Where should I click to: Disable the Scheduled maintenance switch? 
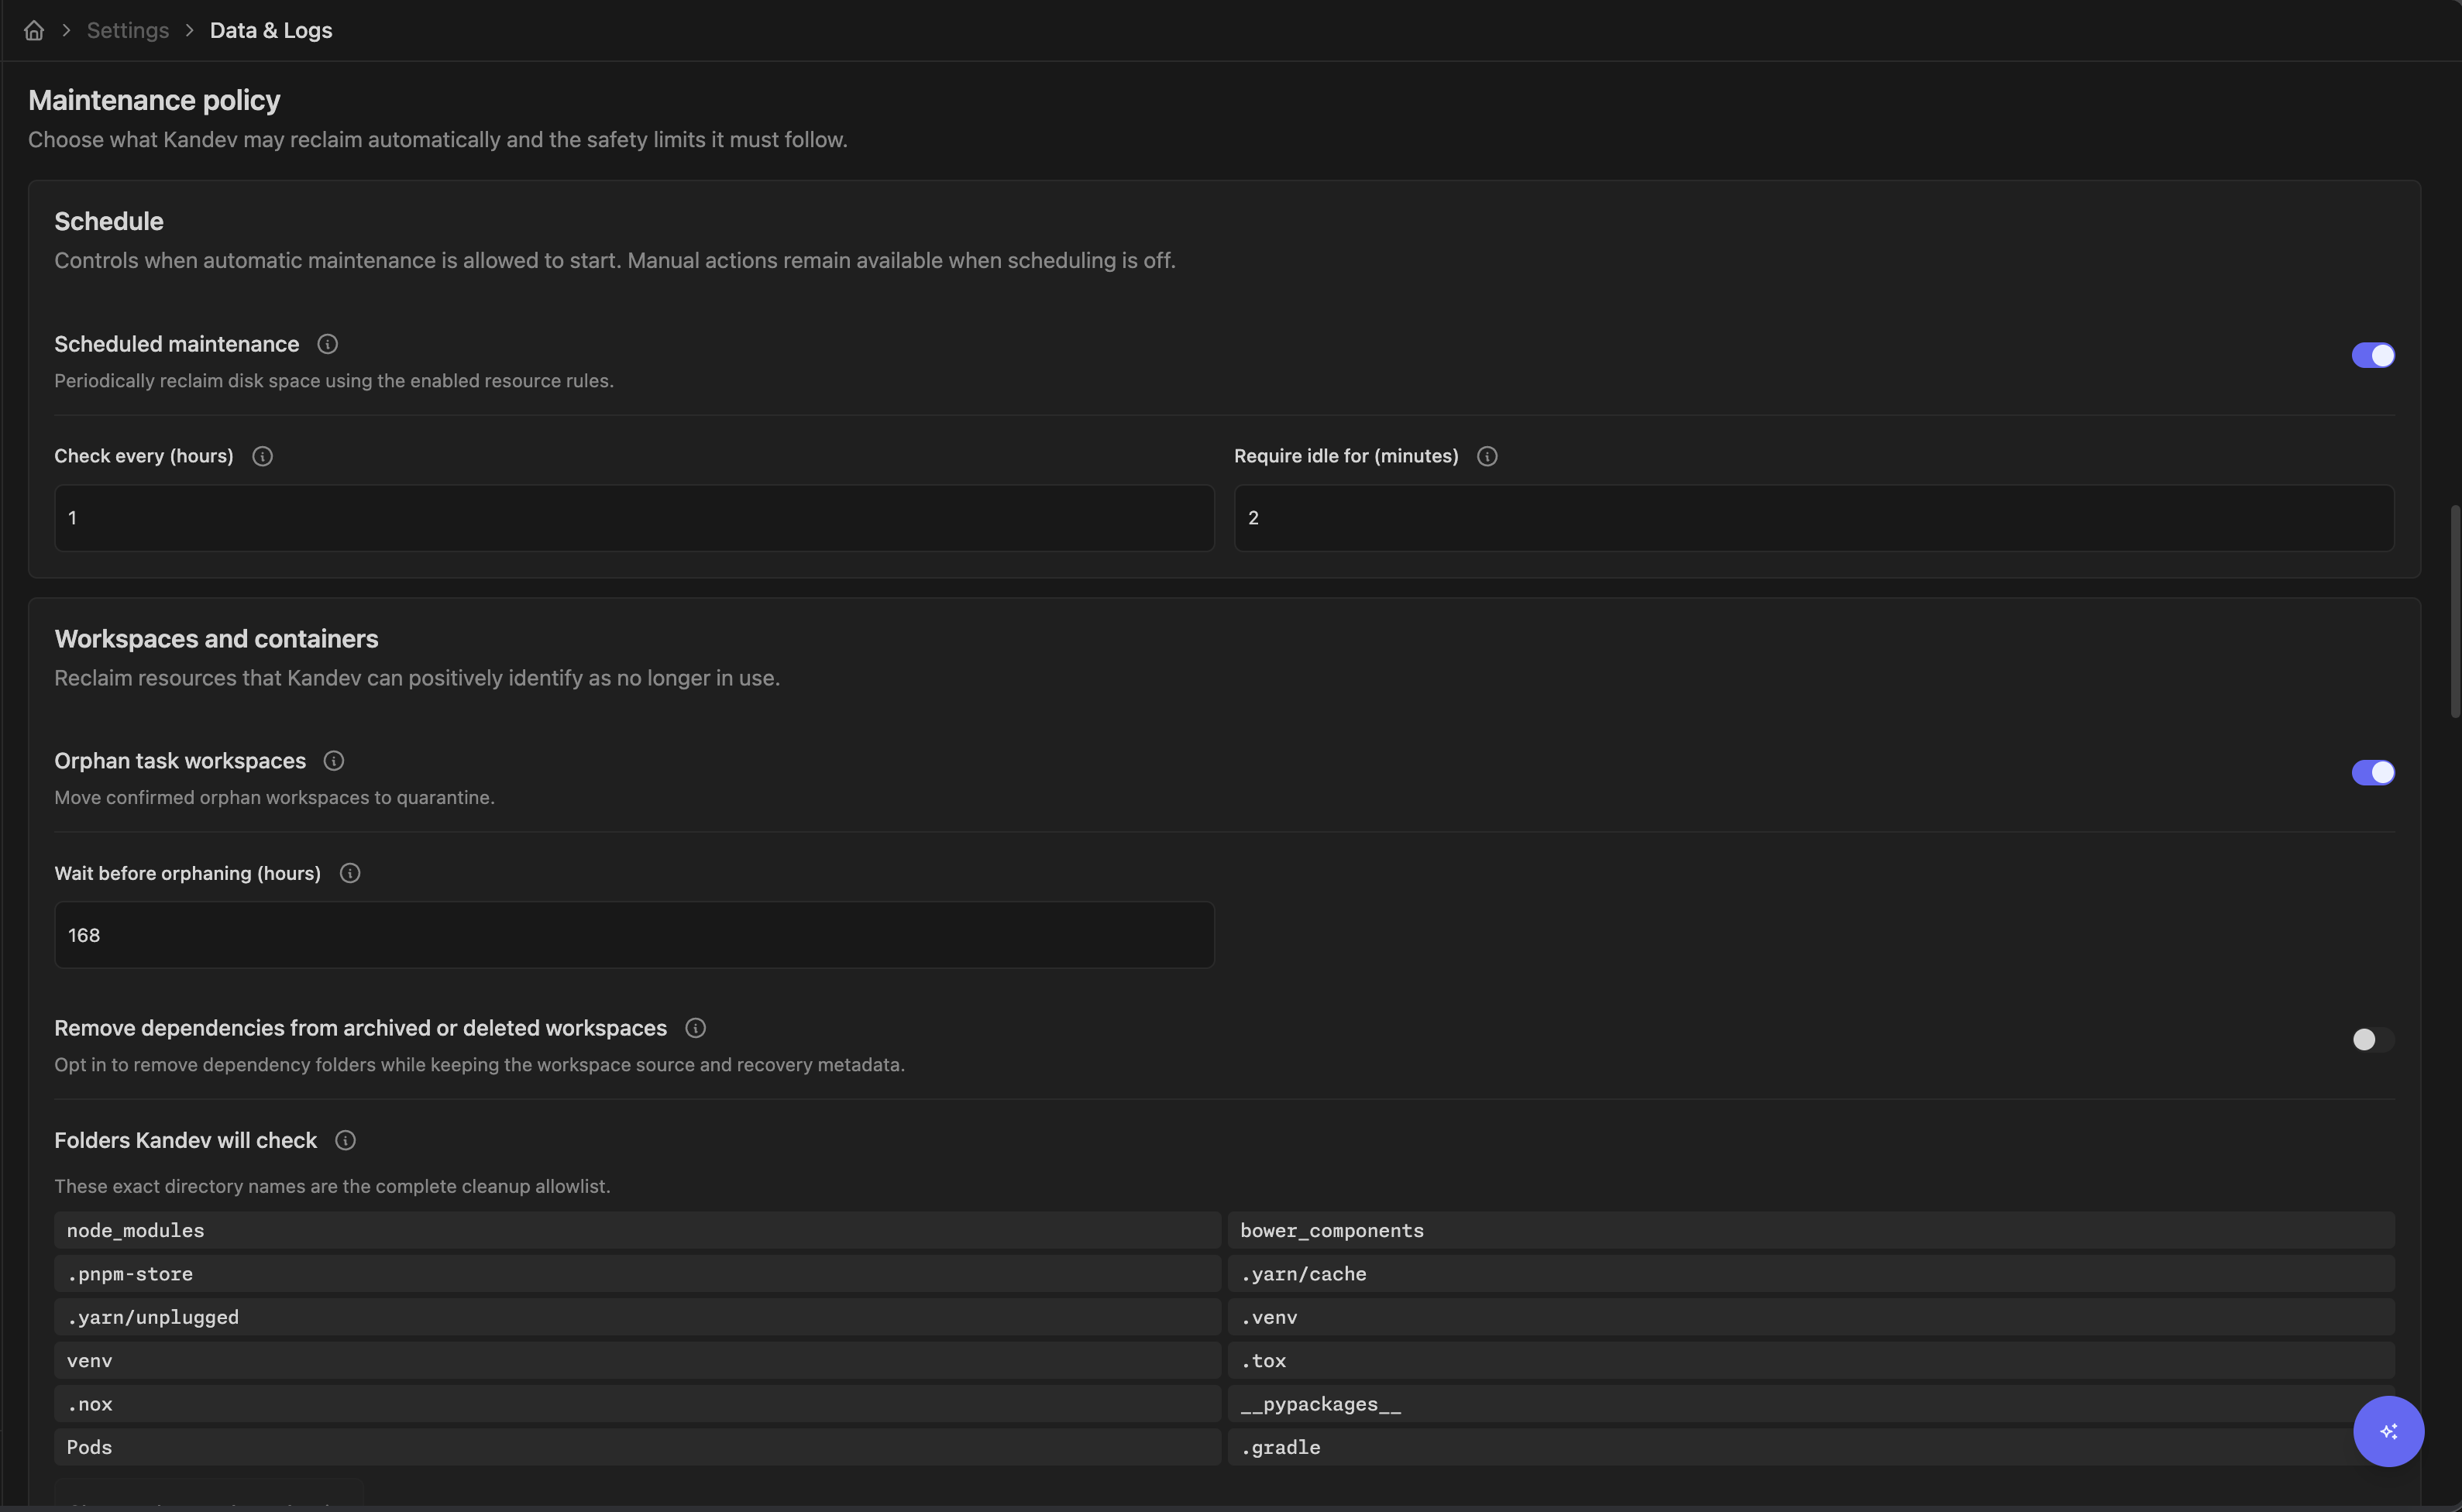coord(2373,355)
